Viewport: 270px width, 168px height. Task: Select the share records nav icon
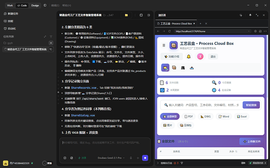pyautogui.click(x=192, y=68)
